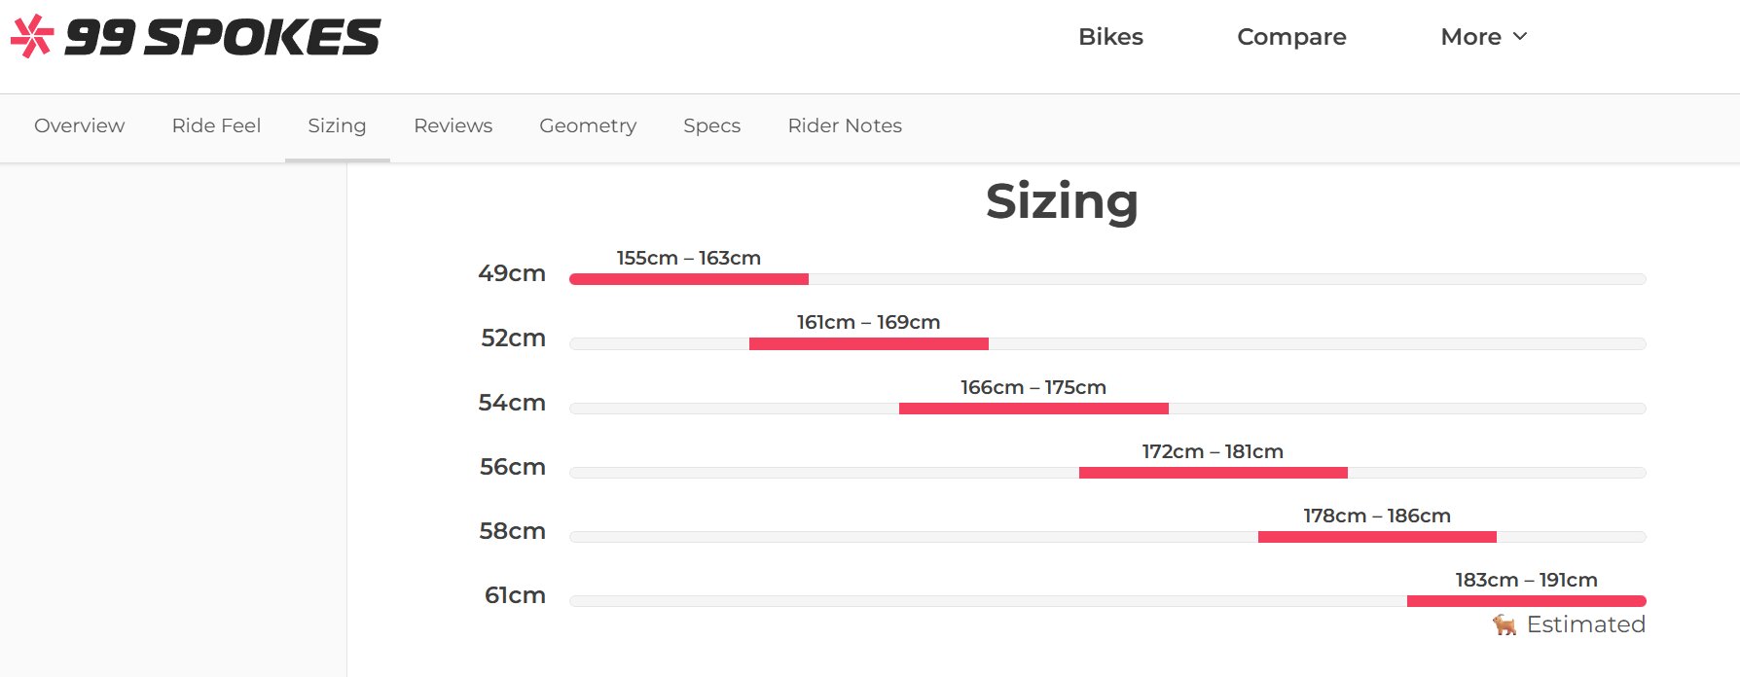1740x677 pixels.
Task: Open the Compare page link
Action: click(x=1291, y=37)
